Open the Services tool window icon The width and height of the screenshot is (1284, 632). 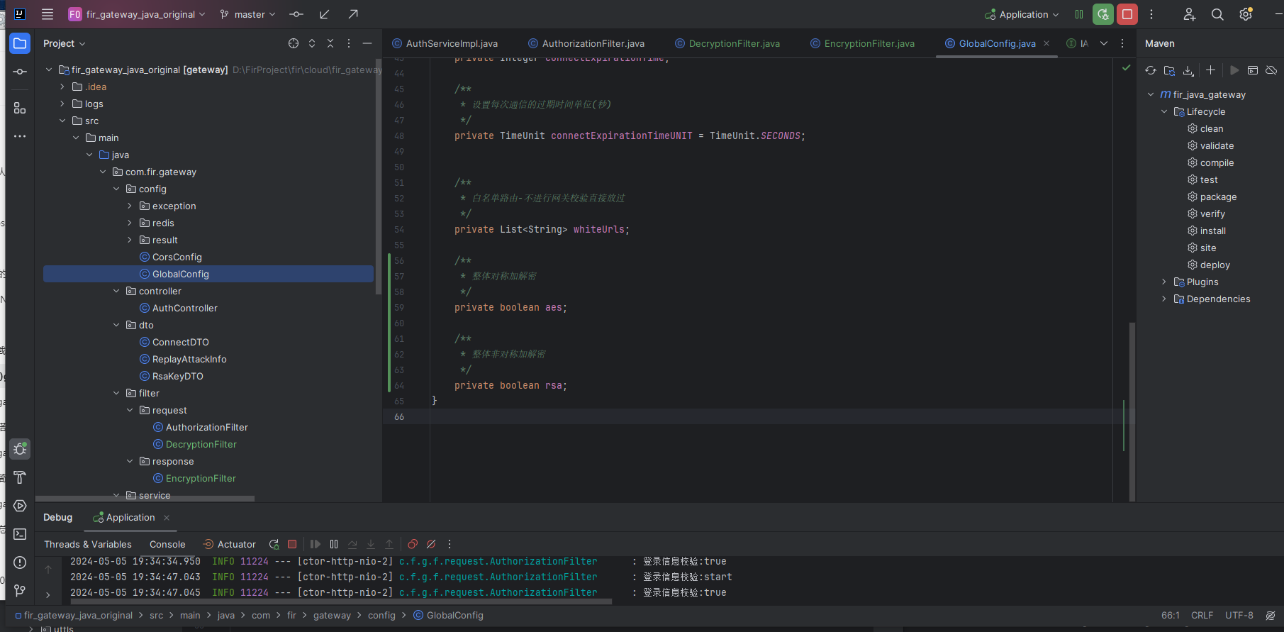20,506
